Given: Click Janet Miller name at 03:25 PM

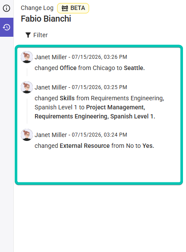Looking at the screenshot, I should pos(51,87).
